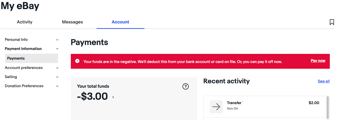Open the Activity tab
341x120 pixels.
24,22
